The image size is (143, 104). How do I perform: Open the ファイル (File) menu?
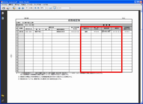[4, 5]
